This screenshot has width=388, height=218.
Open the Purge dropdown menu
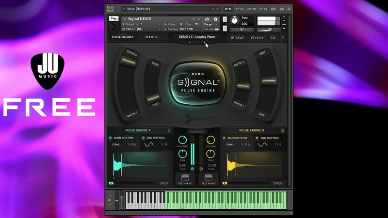coord(211,24)
